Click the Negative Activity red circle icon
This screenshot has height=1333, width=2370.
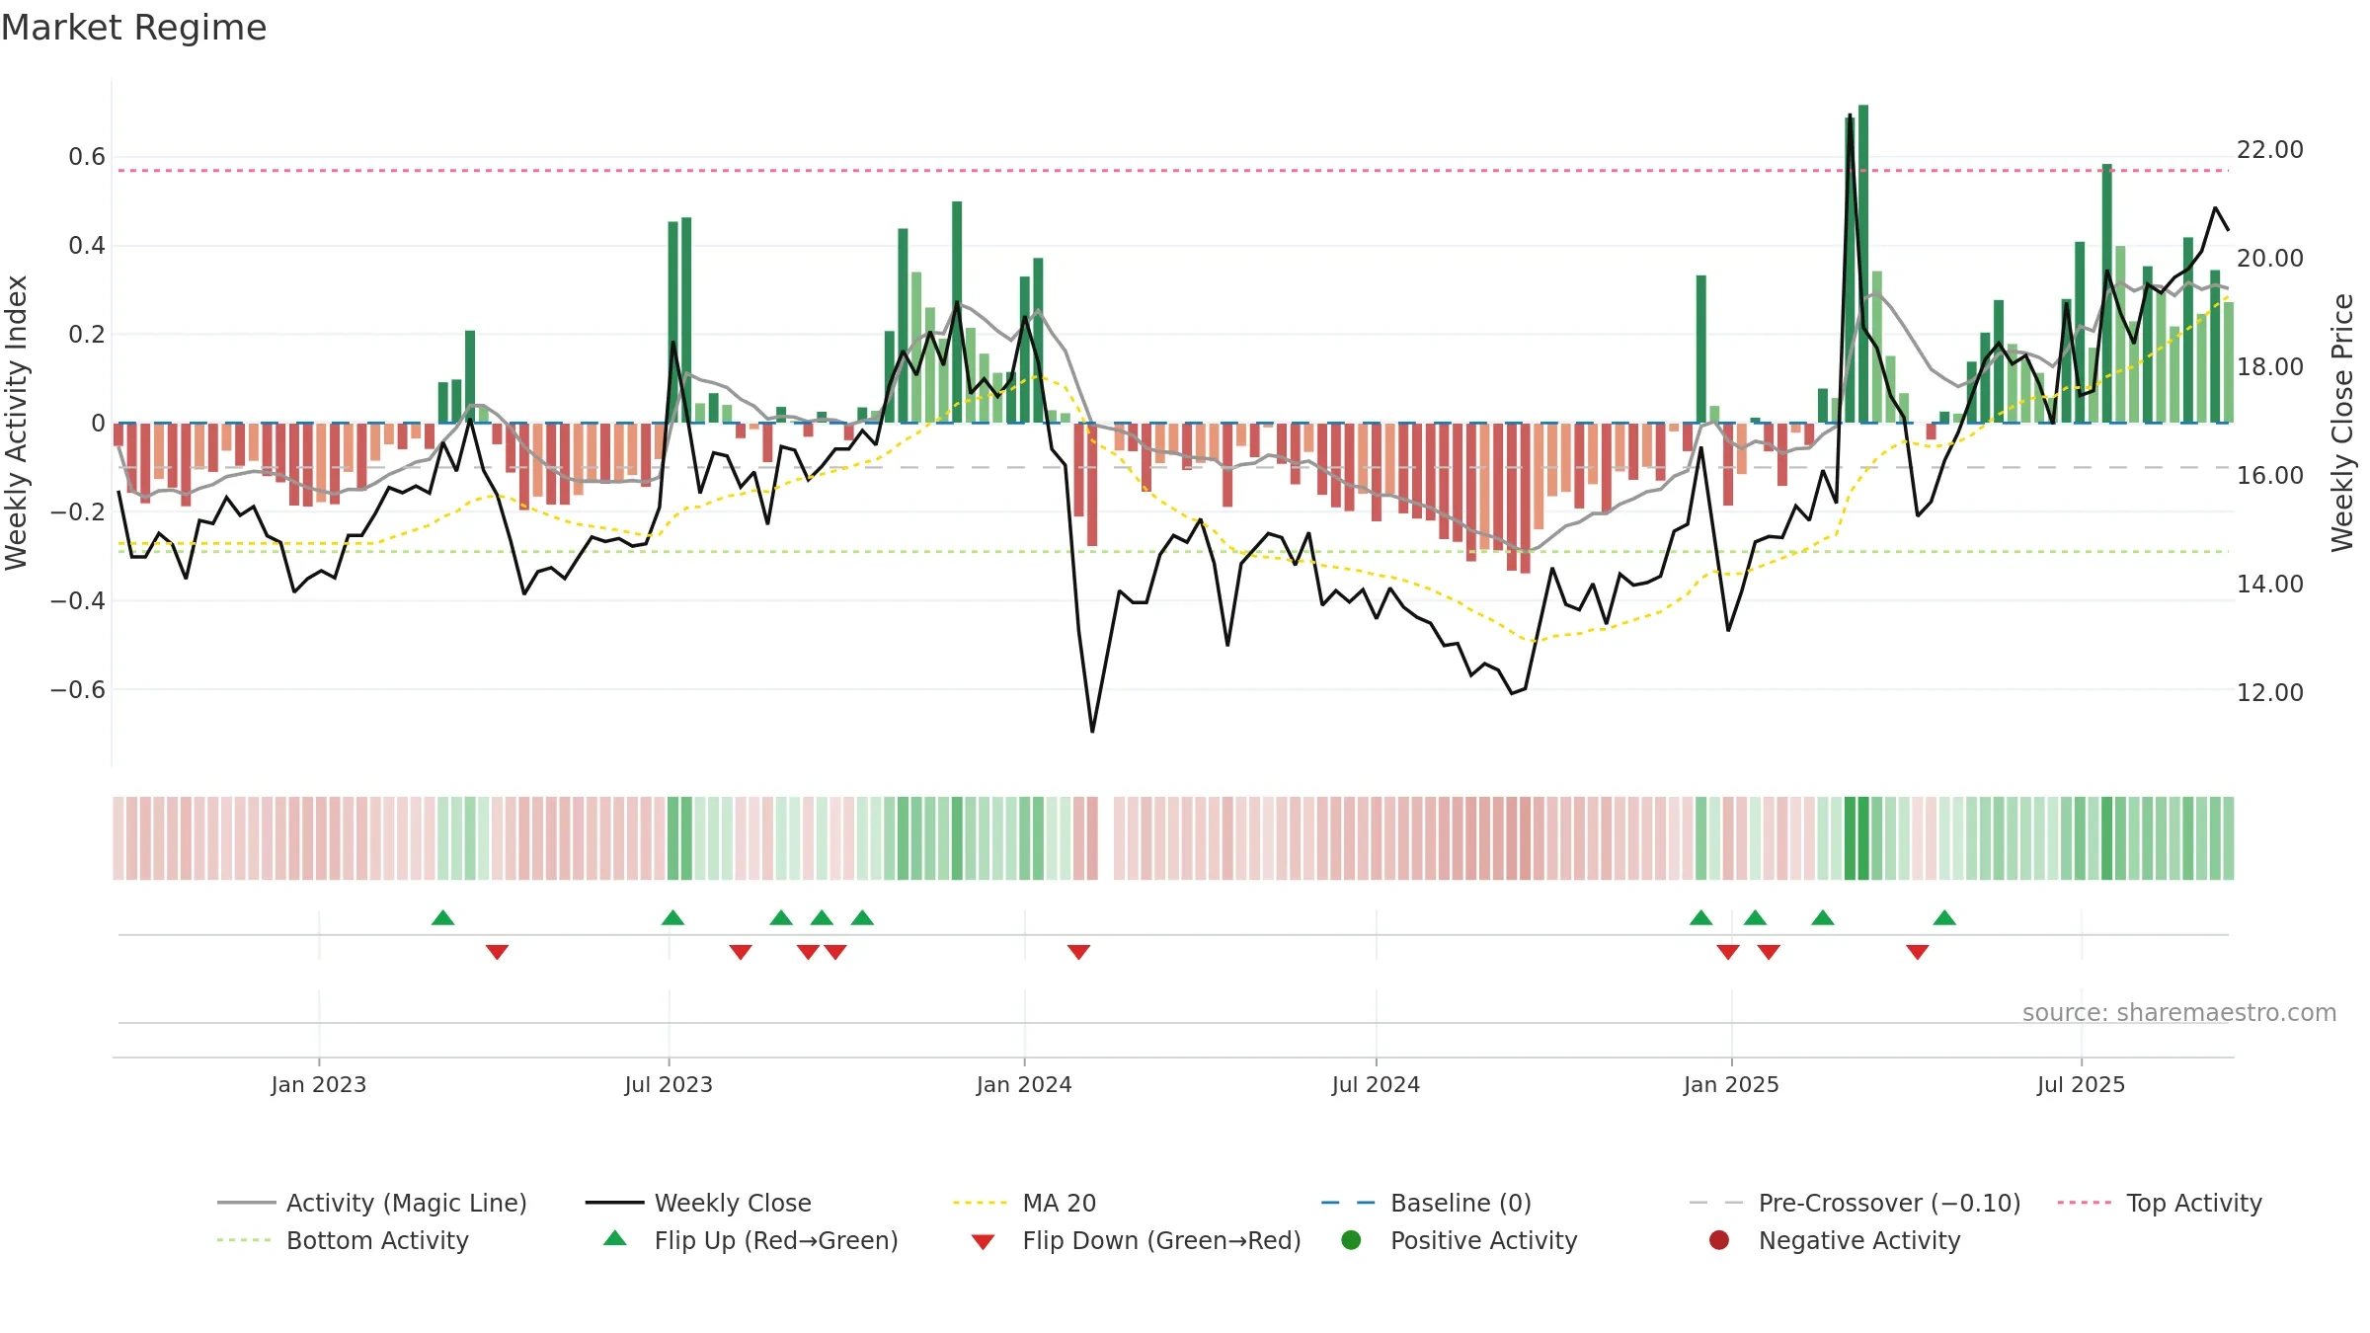click(1719, 1239)
